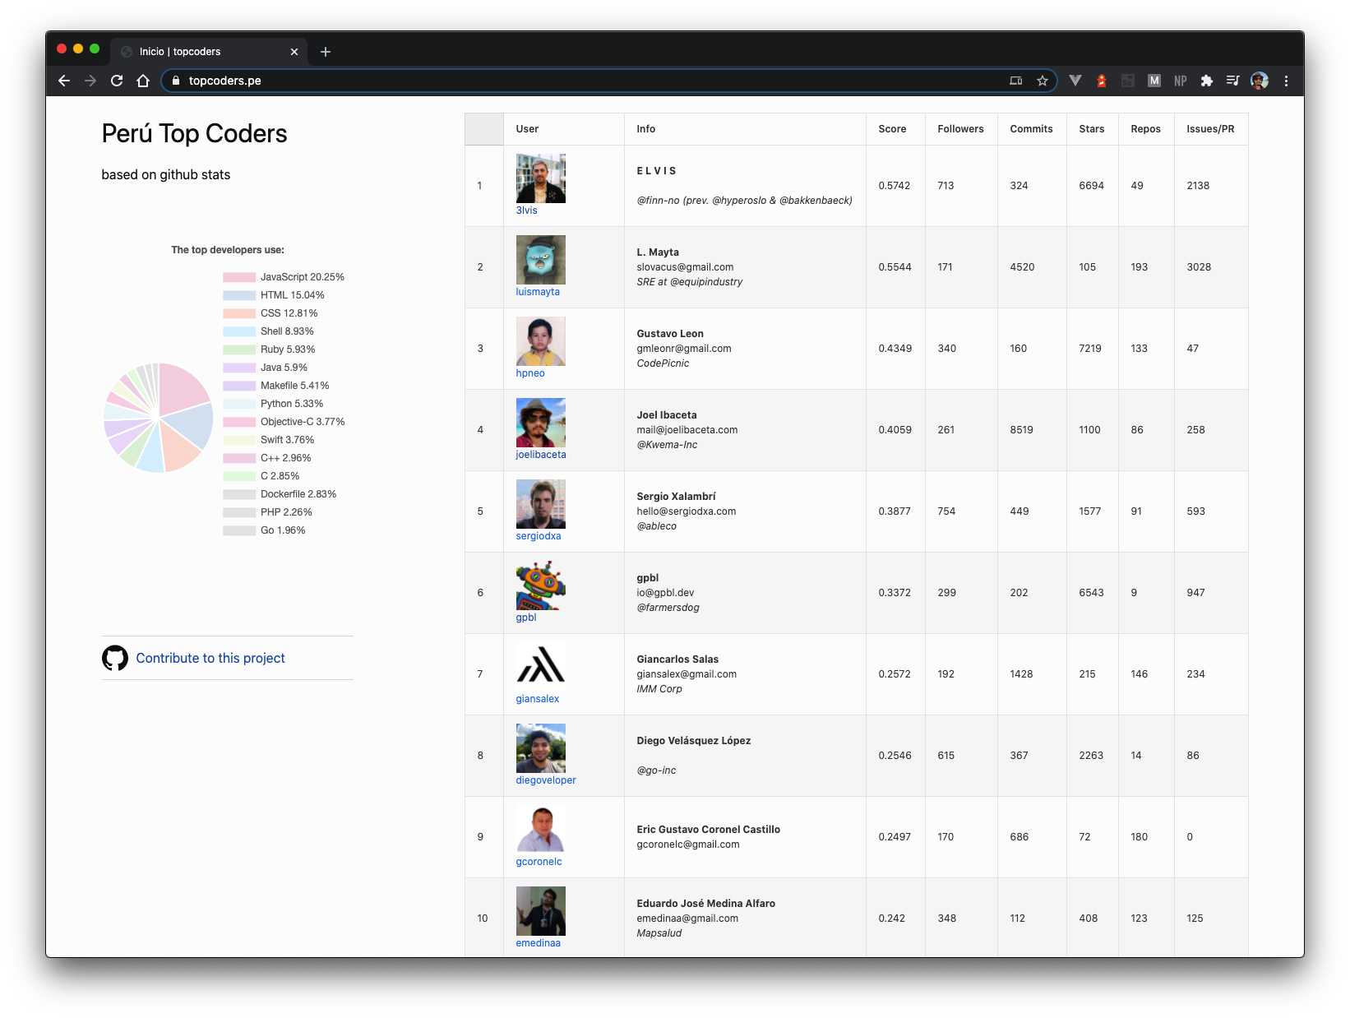Toggle Go 1.96% legend entry
The image size is (1350, 1018).
click(264, 530)
